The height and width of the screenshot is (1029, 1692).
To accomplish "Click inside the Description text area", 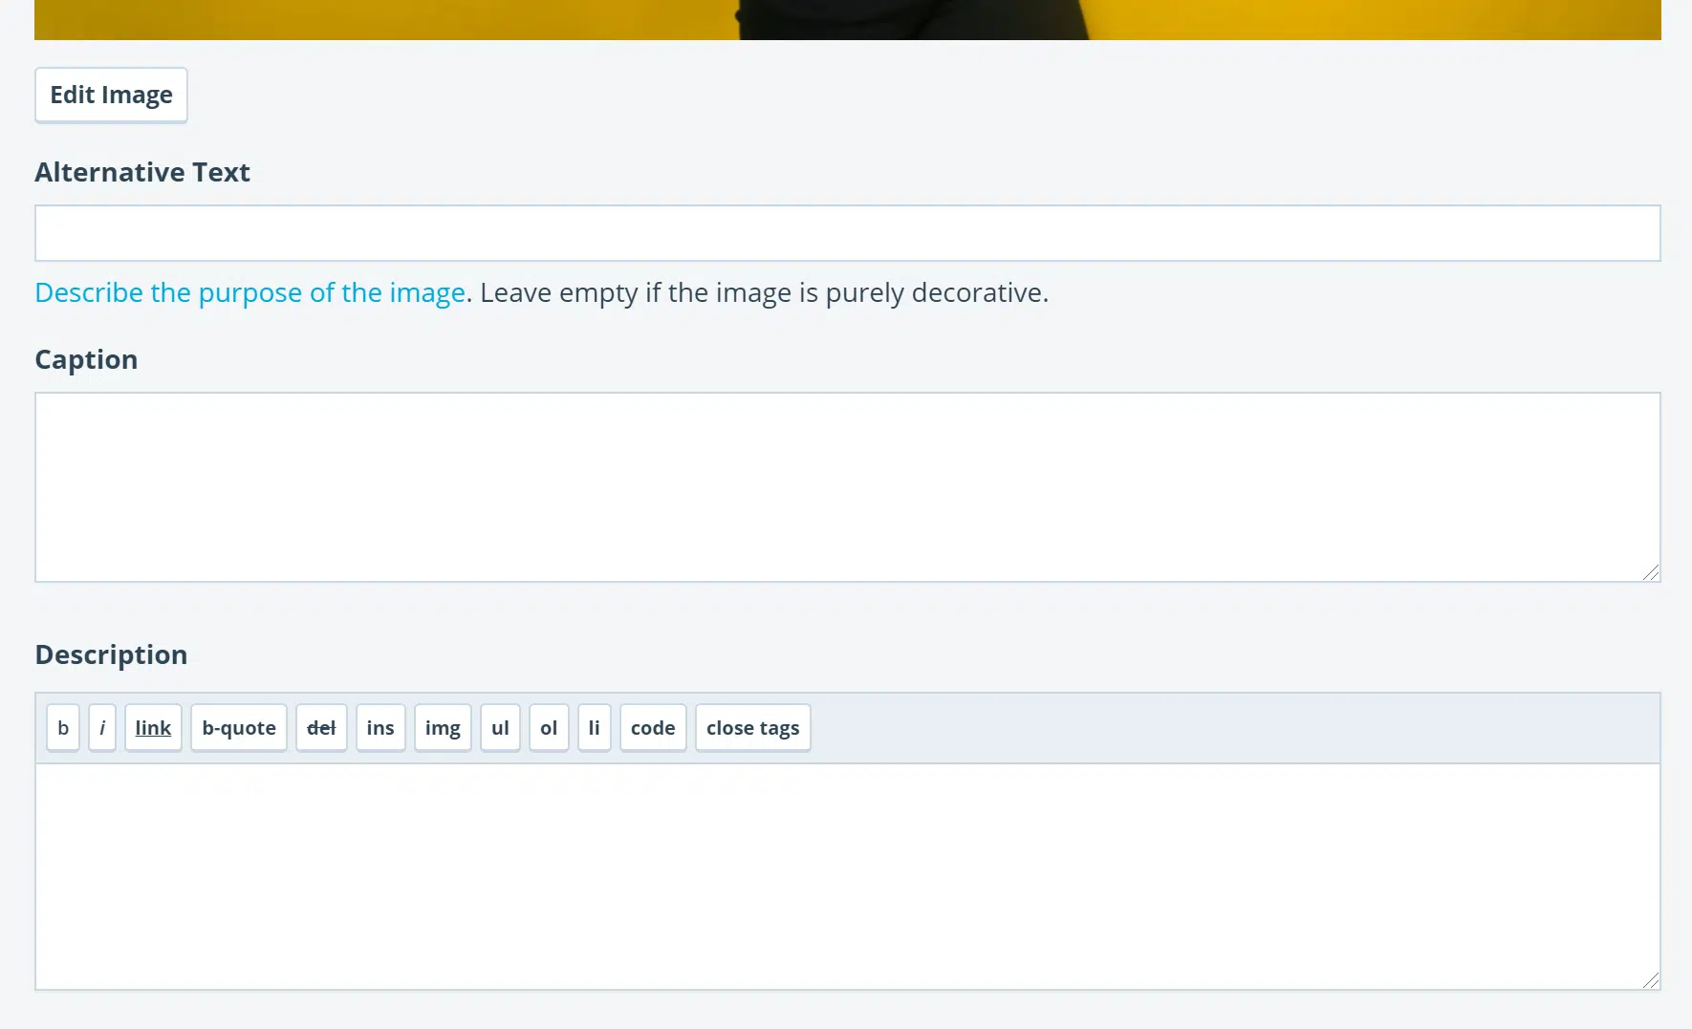I will tap(847, 875).
